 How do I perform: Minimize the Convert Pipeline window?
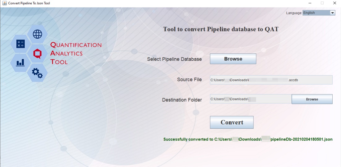click(x=310, y=3)
